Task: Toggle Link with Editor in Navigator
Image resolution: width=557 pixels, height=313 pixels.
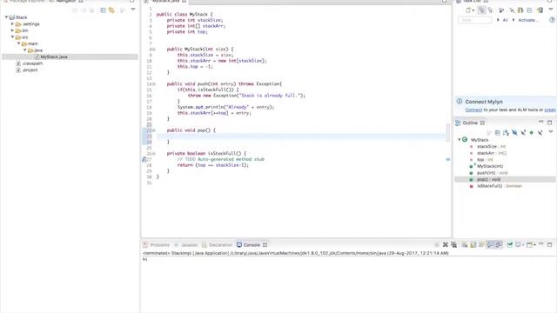Action: [x=111, y=10]
